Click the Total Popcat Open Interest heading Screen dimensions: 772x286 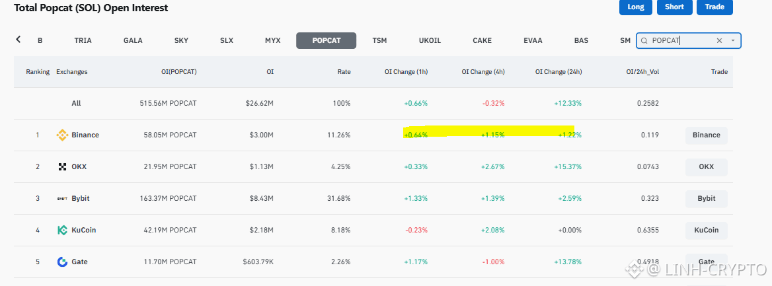(x=91, y=8)
